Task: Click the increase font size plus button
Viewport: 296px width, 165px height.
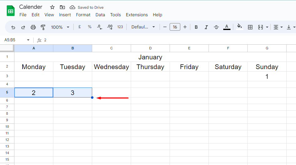Action: 185,27
